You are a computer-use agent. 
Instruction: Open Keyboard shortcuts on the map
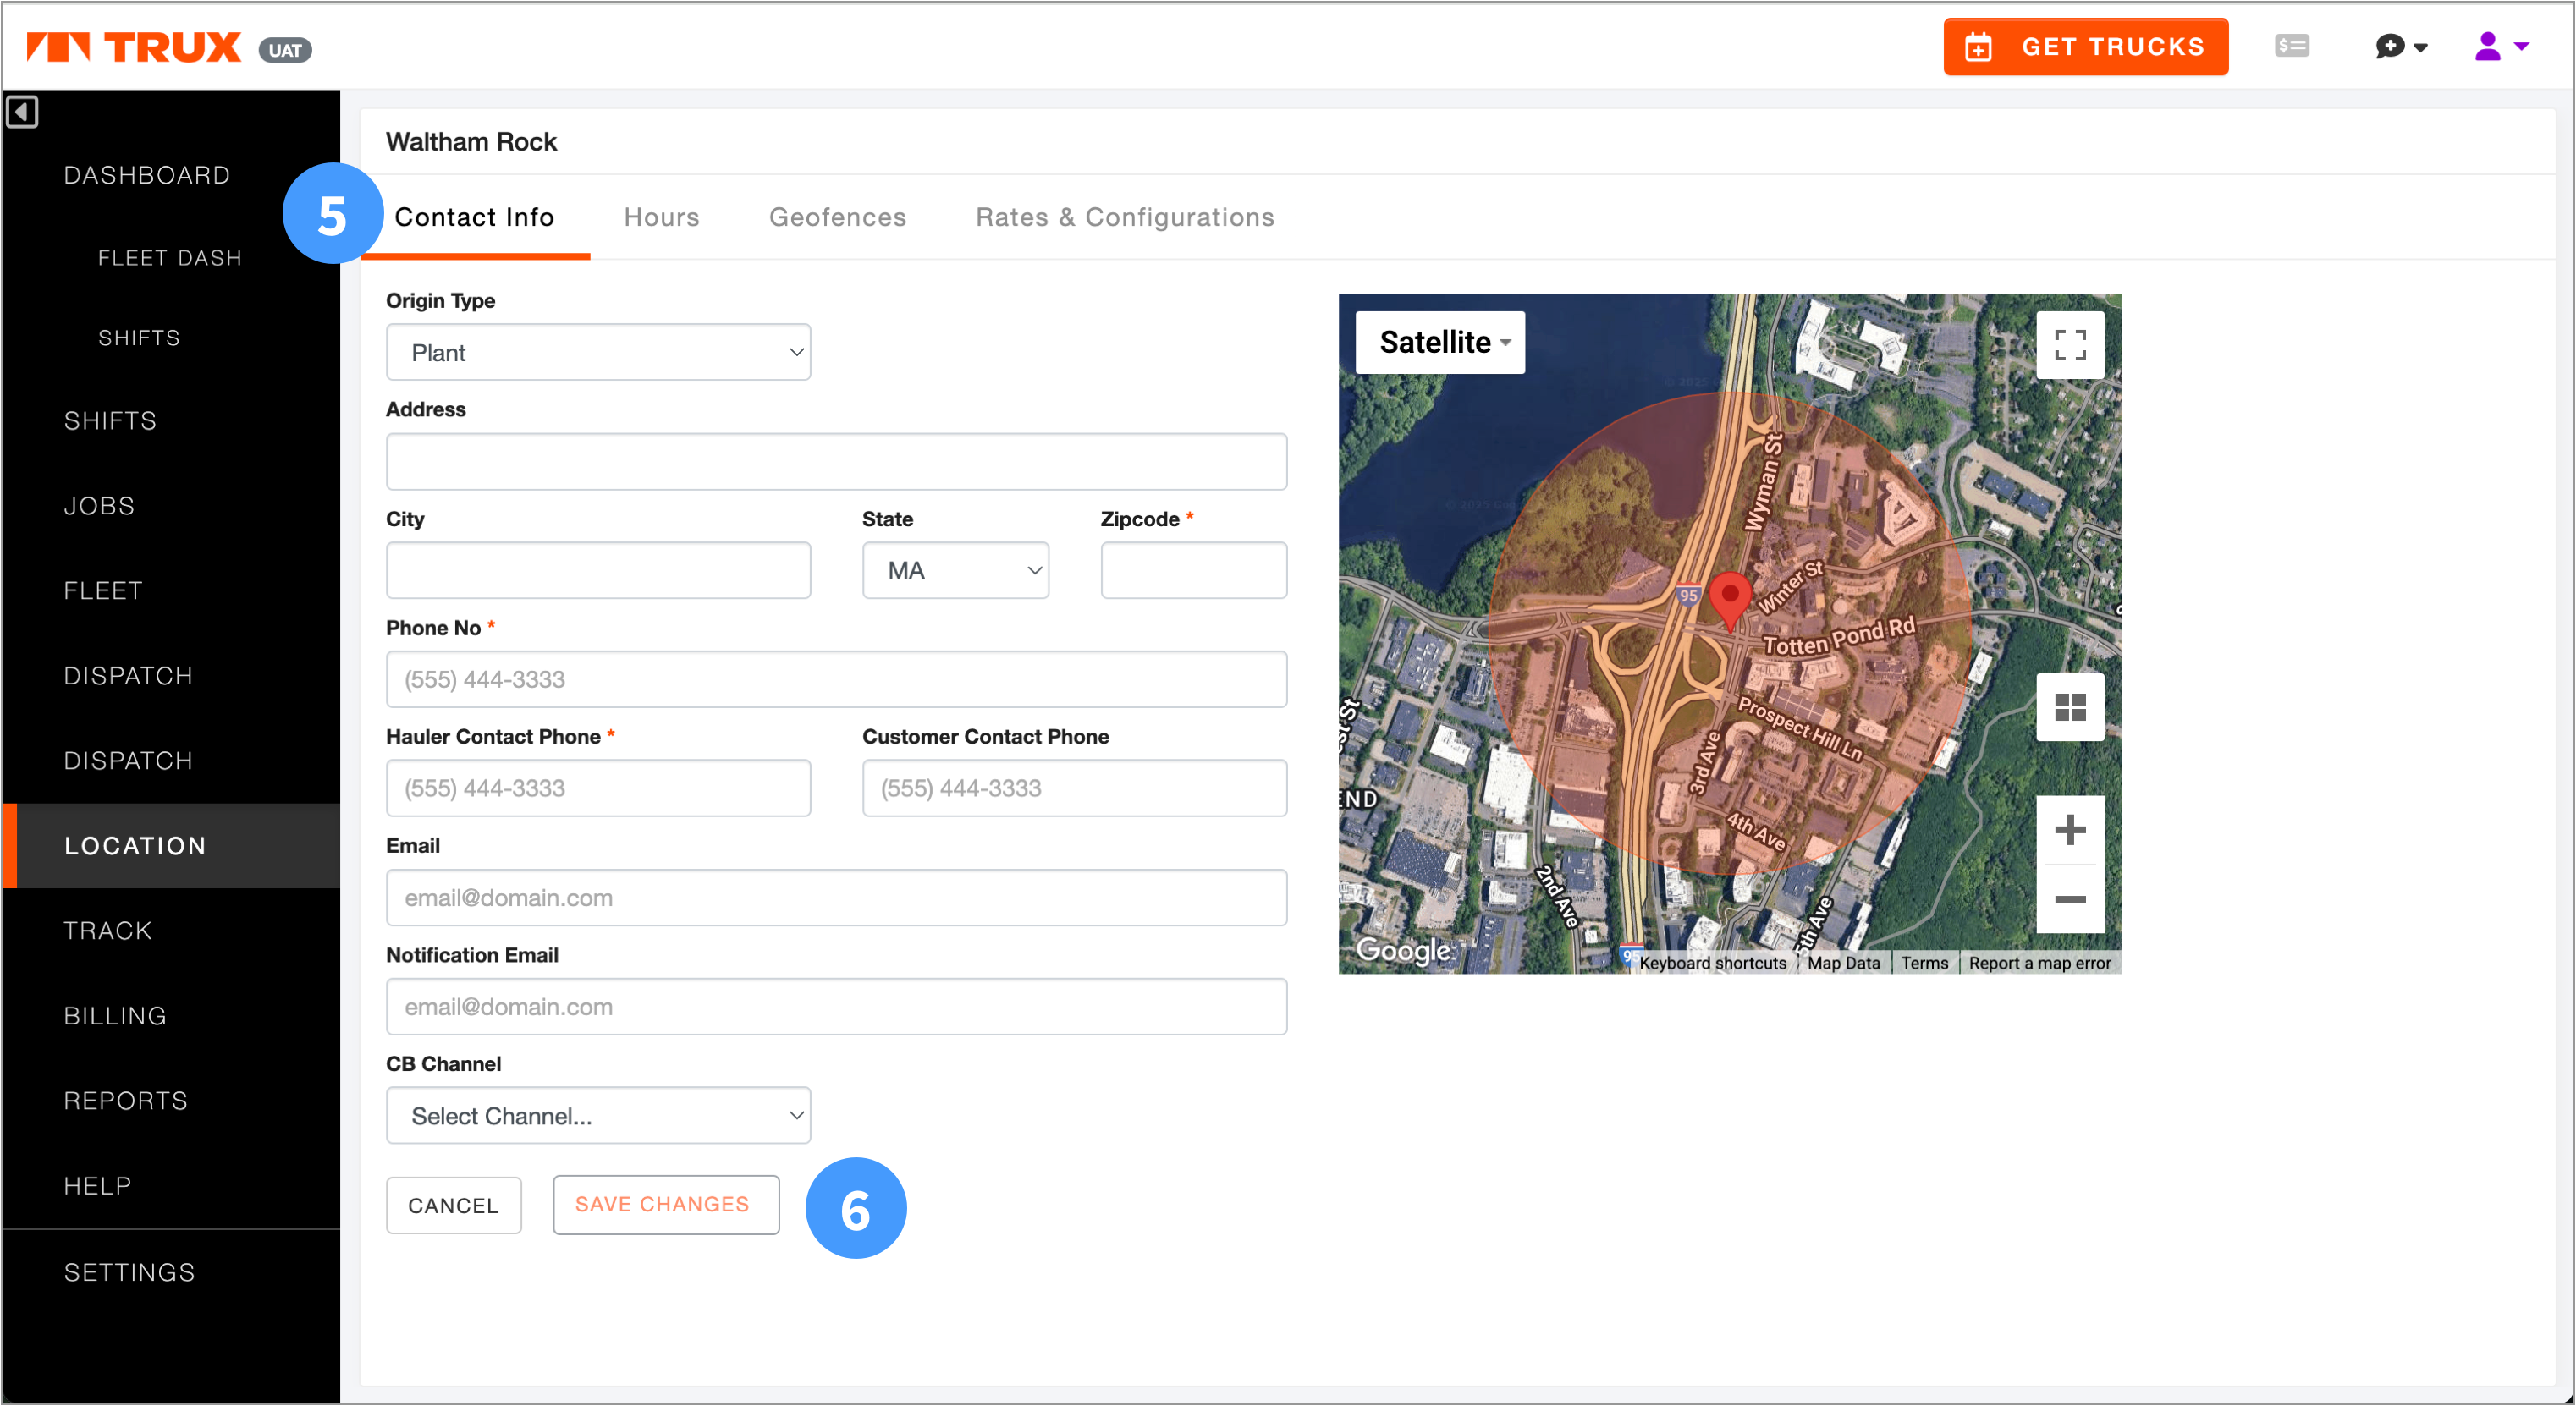[1712, 963]
